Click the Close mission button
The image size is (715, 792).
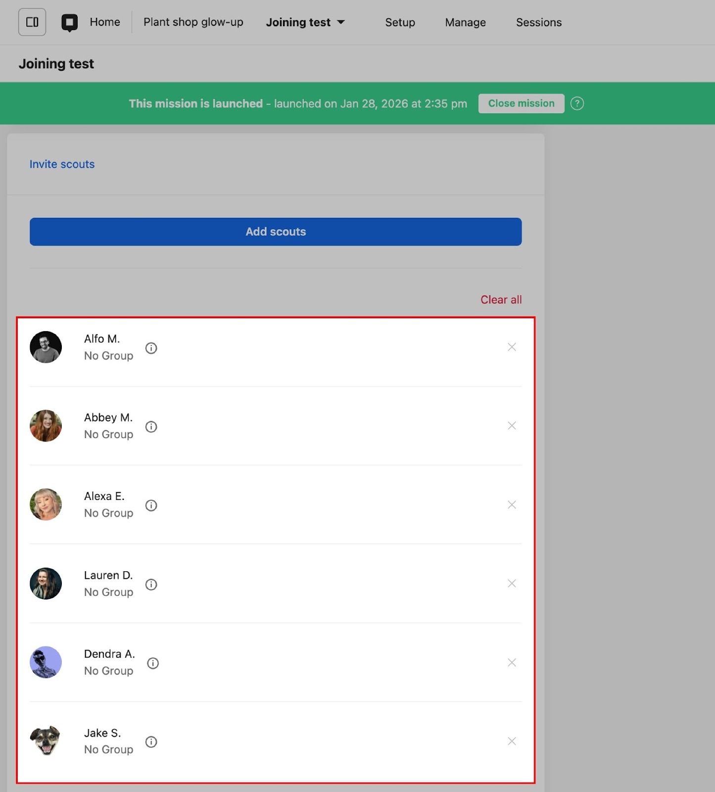click(x=521, y=103)
